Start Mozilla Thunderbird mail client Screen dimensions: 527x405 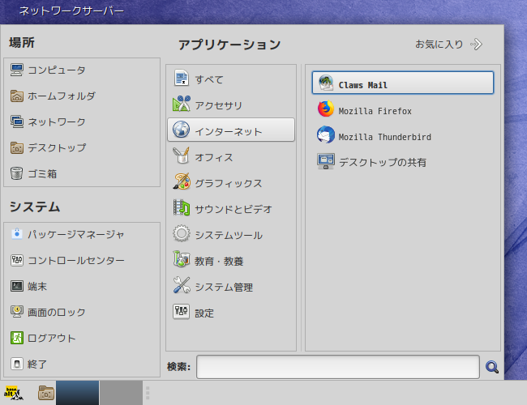(x=403, y=135)
